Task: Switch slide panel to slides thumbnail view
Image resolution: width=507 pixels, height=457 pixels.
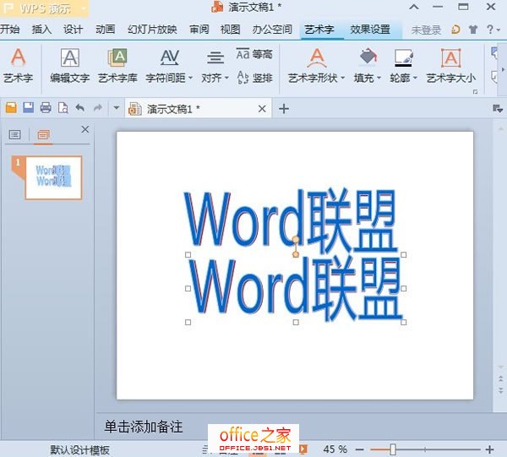Action: (43, 134)
